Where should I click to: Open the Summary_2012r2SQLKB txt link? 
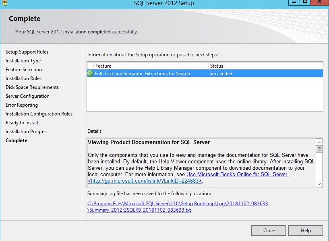tap(139, 210)
